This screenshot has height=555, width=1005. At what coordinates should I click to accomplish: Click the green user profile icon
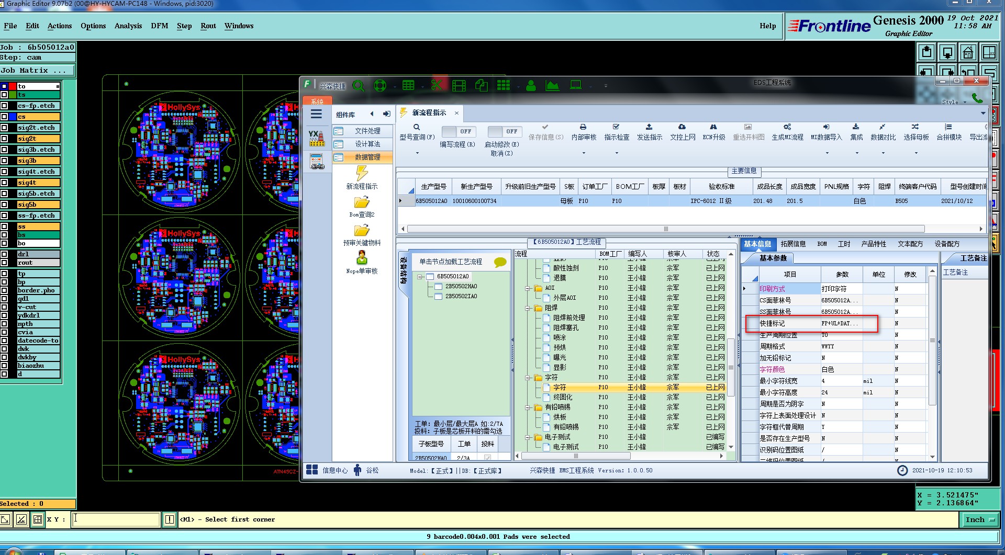(531, 85)
